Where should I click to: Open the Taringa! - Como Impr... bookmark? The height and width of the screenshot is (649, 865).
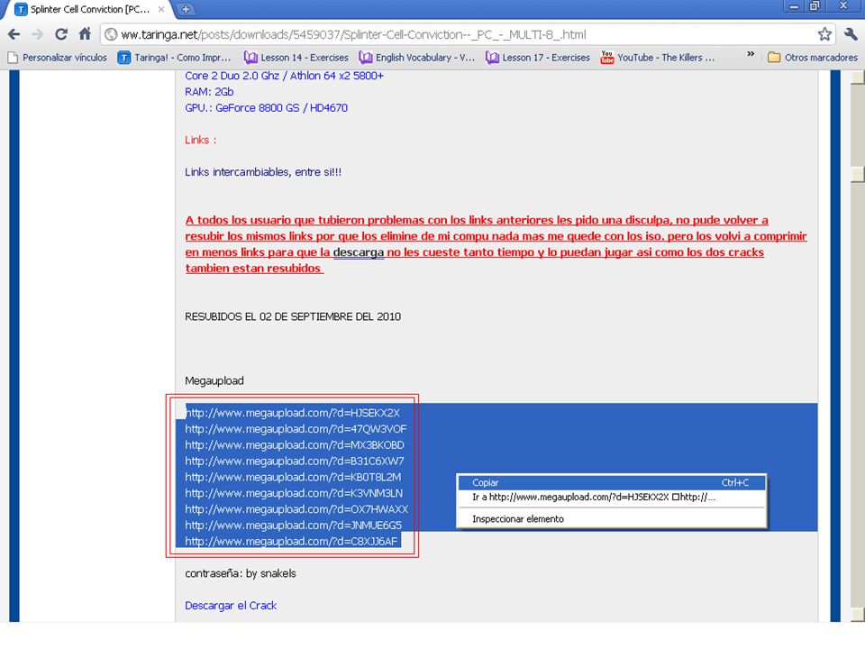pyautogui.click(x=174, y=58)
